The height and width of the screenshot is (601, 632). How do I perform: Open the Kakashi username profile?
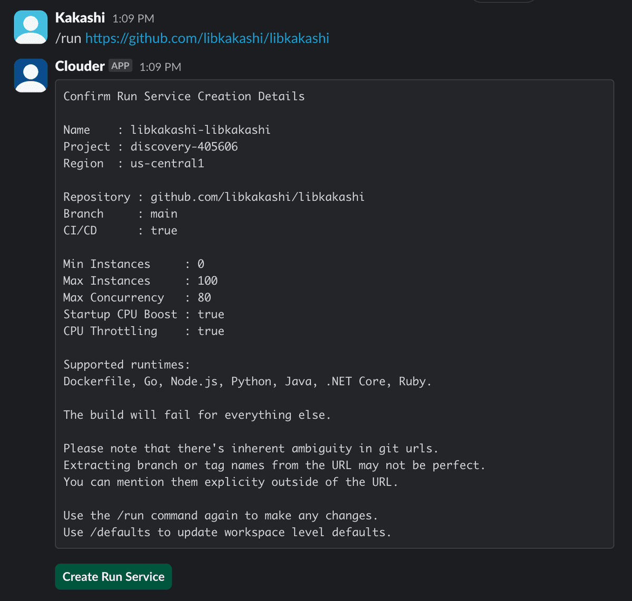[80, 18]
